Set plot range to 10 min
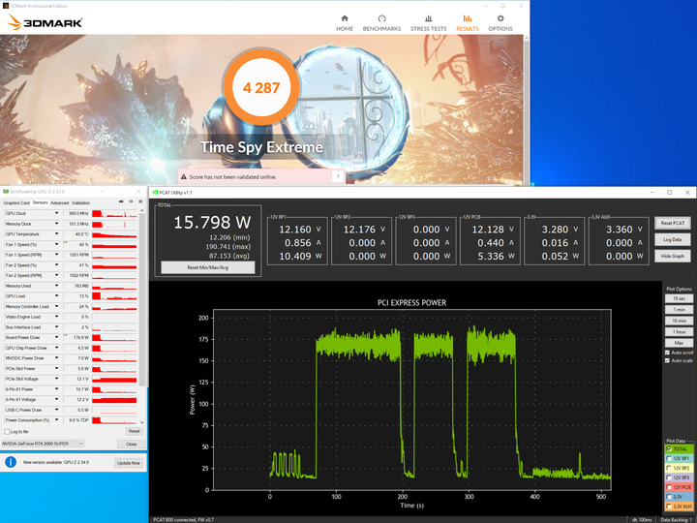Viewport: 697px width, 523px height. click(679, 321)
